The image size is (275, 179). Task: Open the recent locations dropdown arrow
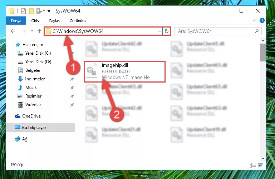[32, 31]
